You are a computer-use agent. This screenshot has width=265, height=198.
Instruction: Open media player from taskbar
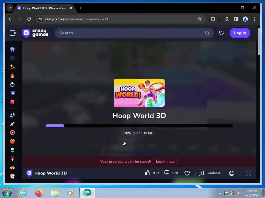tap(71, 193)
